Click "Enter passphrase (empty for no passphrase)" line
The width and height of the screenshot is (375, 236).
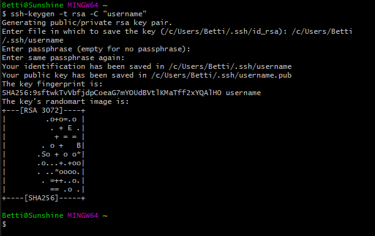(96, 49)
